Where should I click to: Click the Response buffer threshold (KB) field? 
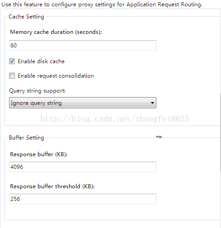83,199
